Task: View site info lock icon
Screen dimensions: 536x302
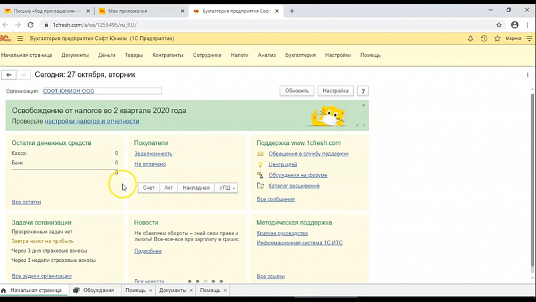Action: click(x=46, y=25)
